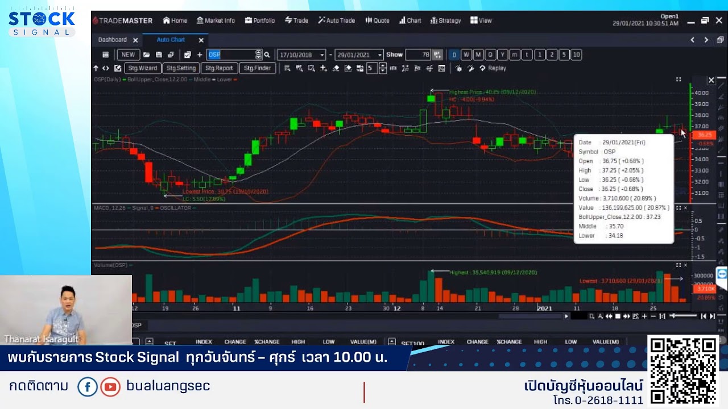
Task: Click the edit pencil icon beside Stg.Wizard
Action: pos(117,68)
